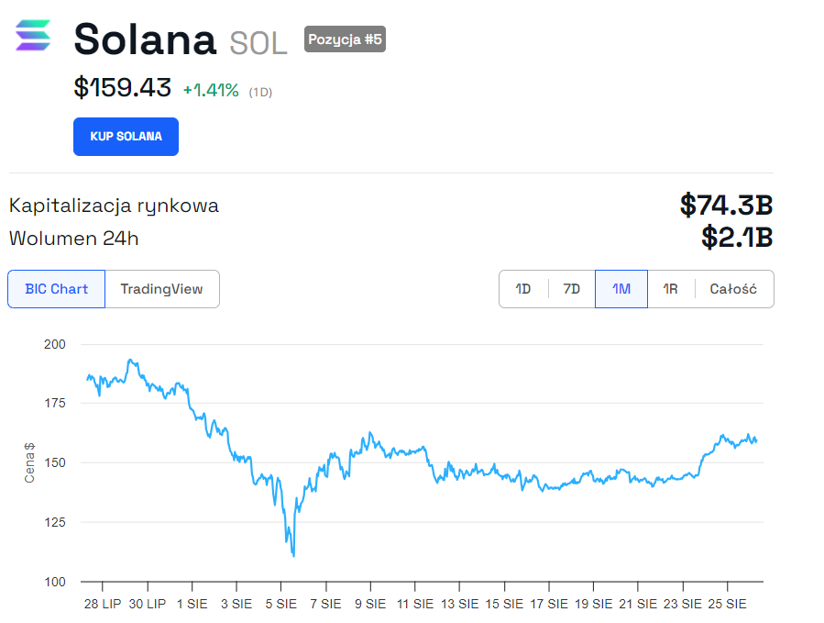Click the KUP SOLANA button
The width and height of the screenshot is (824, 623).
point(126,137)
